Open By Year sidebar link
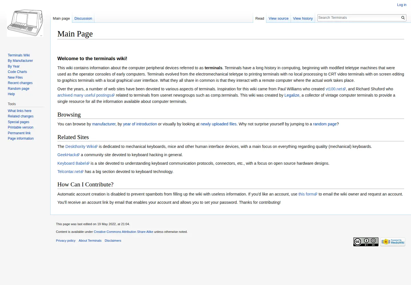Image resolution: width=411 pixels, height=285 pixels. click(x=14, y=66)
